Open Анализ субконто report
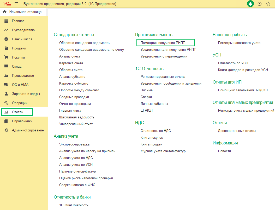This screenshot has width=275, height=210. [72, 77]
